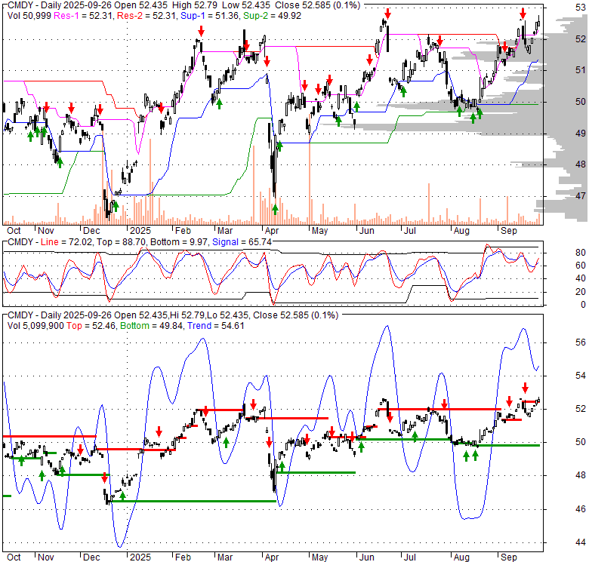The height and width of the screenshot is (562, 589).
Task: Click green buy arrow under April low, top chart
Action: point(275,210)
